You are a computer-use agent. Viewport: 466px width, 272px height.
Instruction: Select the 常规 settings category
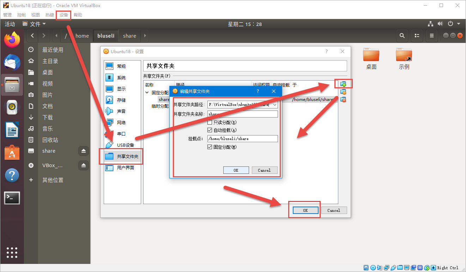pyautogui.click(x=122, y=66)
